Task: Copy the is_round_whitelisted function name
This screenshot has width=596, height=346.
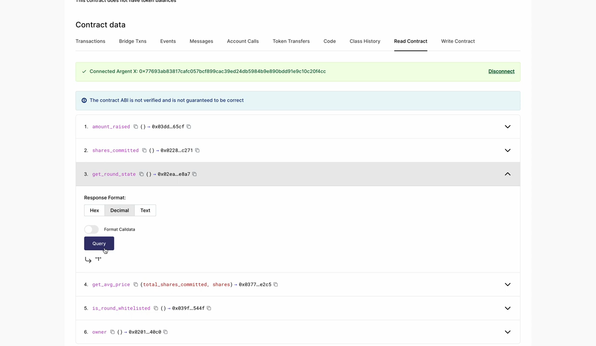Action: (156, 308)
